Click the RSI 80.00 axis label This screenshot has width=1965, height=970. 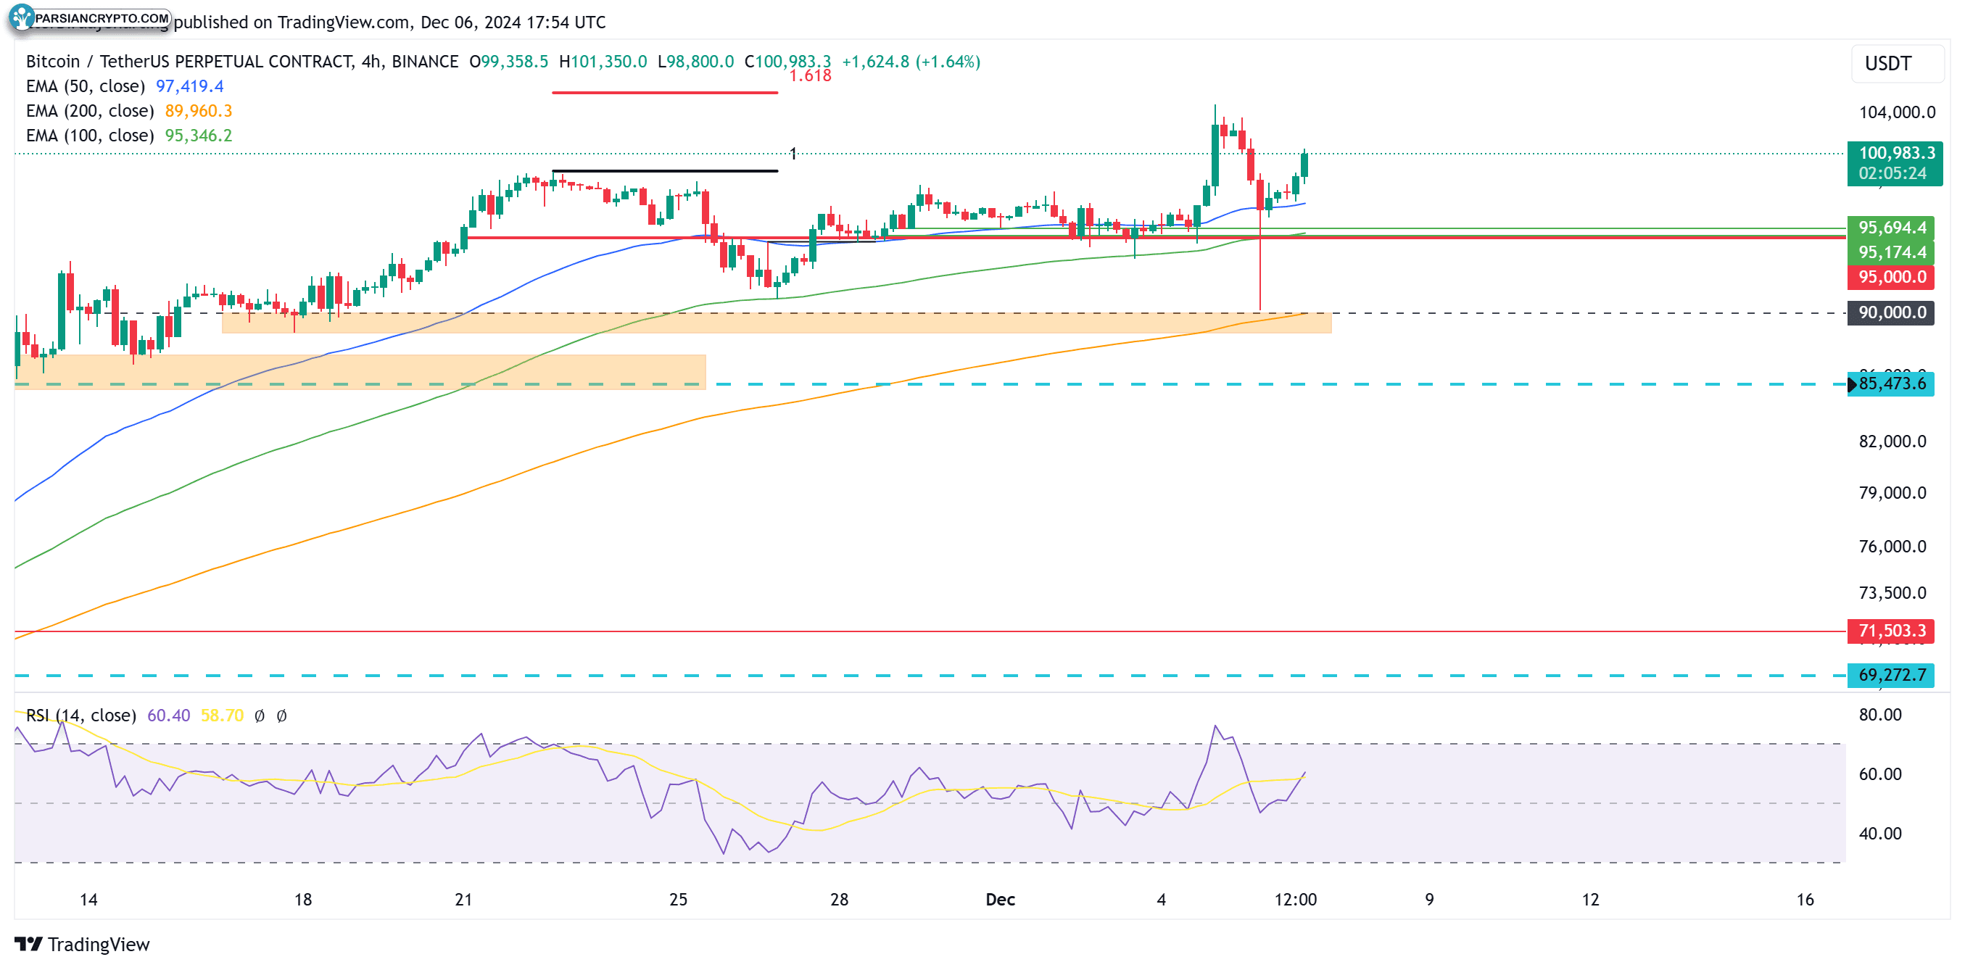(1880, 715)
